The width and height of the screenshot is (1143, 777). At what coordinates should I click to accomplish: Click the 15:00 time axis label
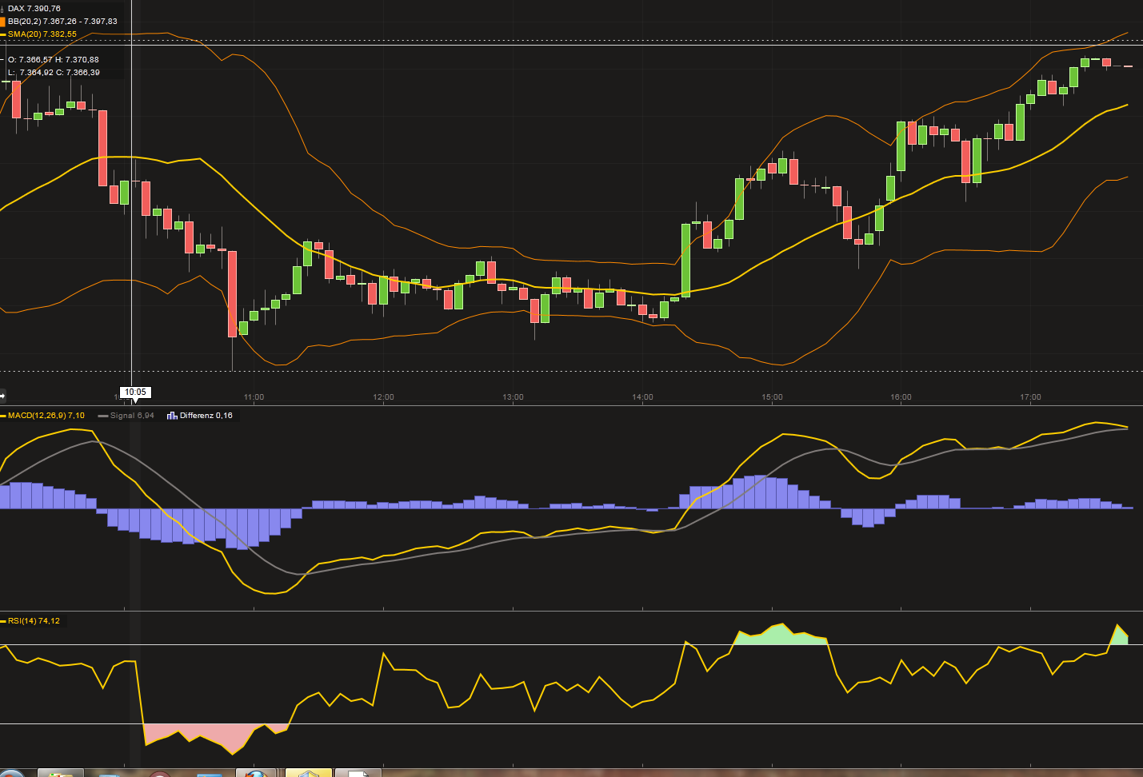[x=772, y=397]
